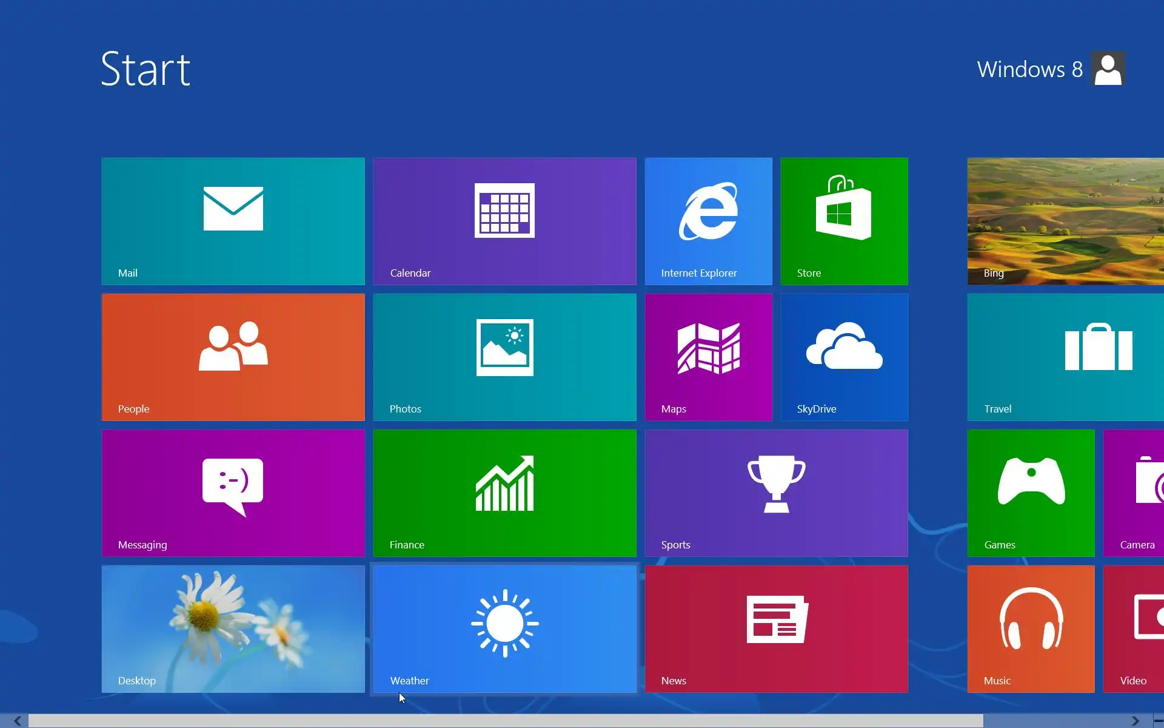Open the Weather sun tile
The image size is (1164, 728).
(x=504, y=629)
